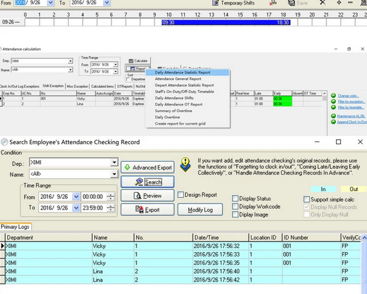This screenshot has width=367, height=294.
Task: Open Search window To date calendar dropdown
Action: click(x=76, y=208)
